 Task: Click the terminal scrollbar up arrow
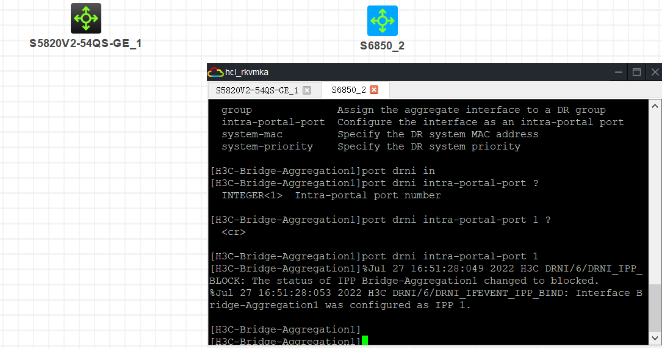tap(655, 106)
